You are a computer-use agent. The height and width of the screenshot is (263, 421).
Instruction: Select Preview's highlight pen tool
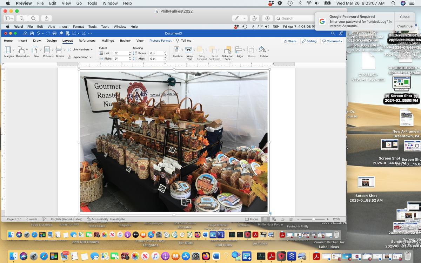coord(237,18)
